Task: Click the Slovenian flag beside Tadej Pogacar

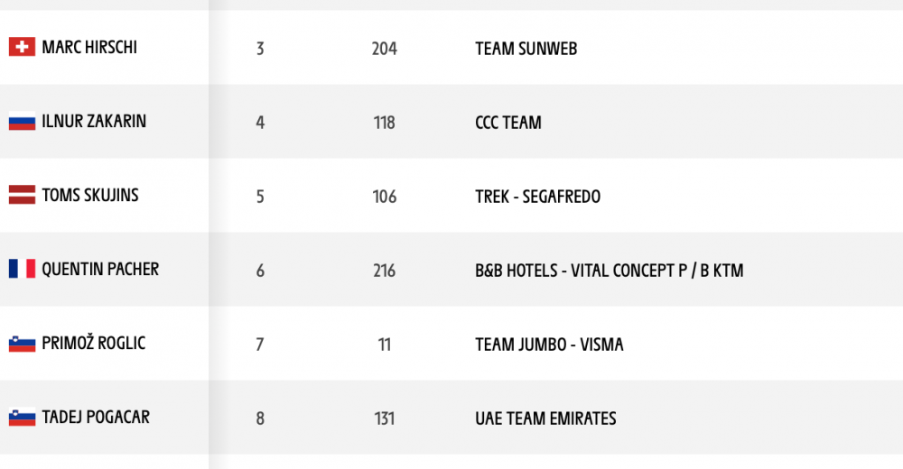Action: [22, 417]
